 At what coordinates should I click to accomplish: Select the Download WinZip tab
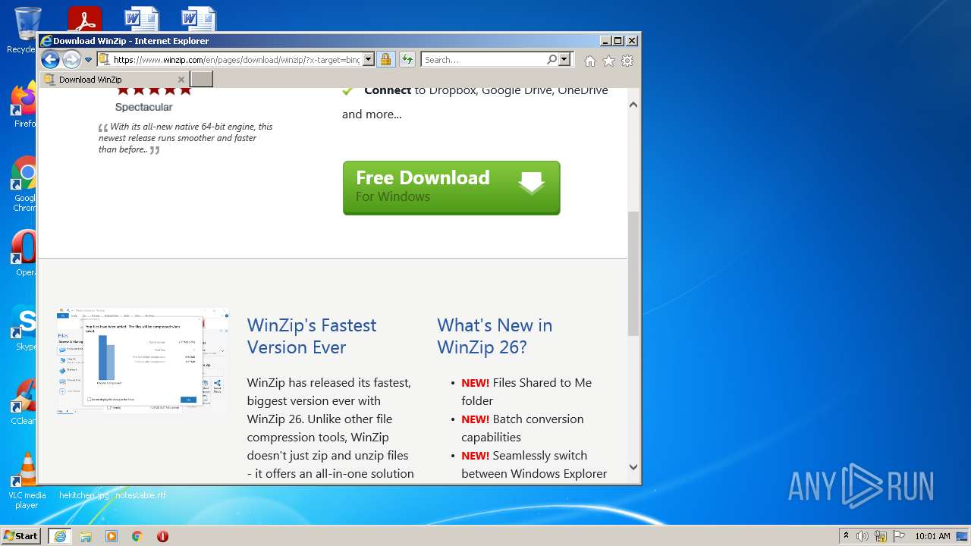(x=114, y=80)
